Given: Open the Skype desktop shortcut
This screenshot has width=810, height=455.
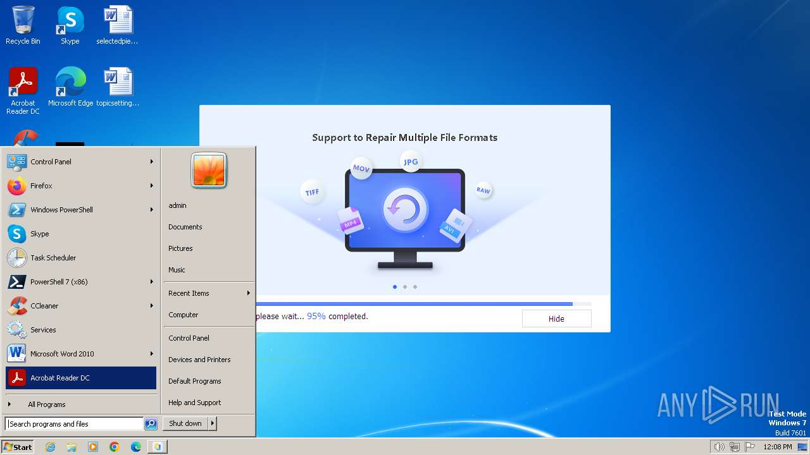Looking at the screenshot, I should coord(70,26).
